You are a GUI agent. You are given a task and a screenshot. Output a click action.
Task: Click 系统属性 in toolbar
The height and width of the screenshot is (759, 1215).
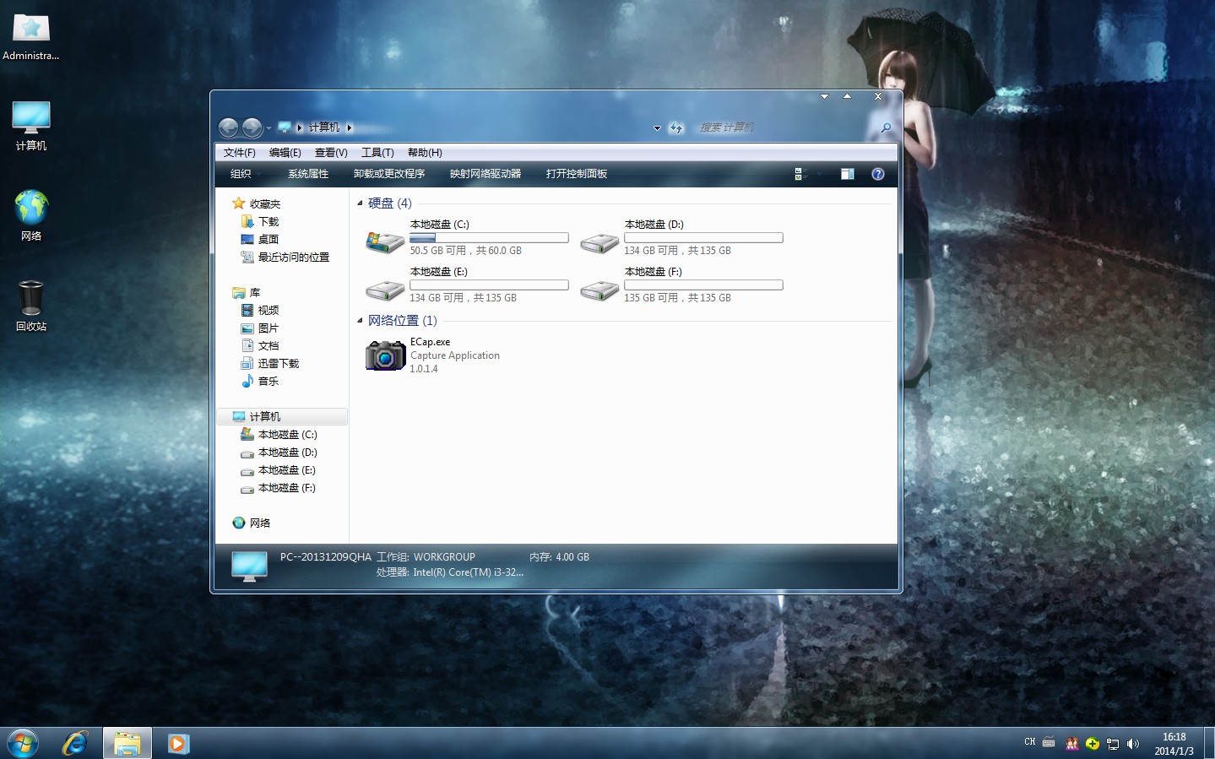[x=308, y=174]
